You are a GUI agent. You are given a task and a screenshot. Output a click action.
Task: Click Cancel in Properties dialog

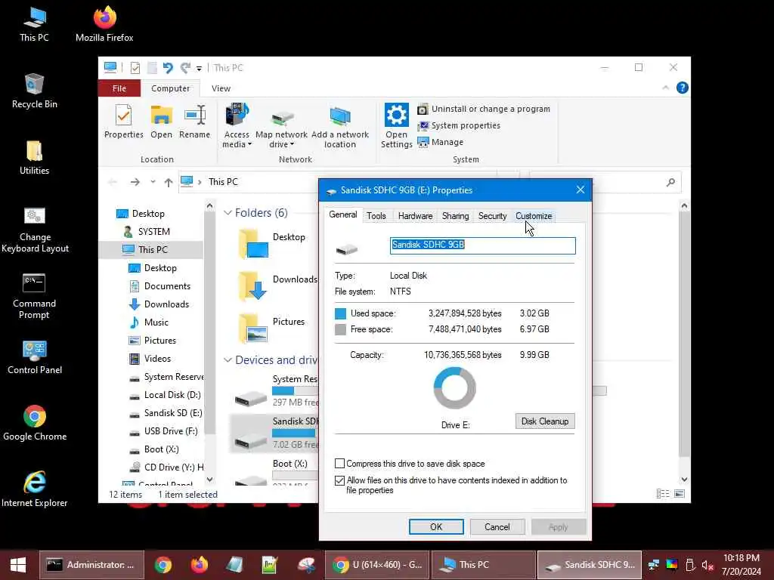click(497, 526)
